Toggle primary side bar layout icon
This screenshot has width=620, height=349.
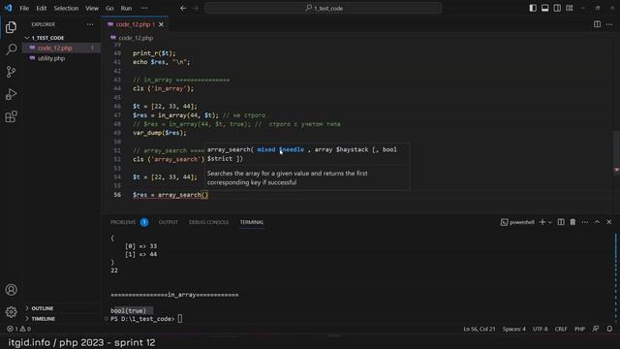pyautogui.click(x=533, y=8)
